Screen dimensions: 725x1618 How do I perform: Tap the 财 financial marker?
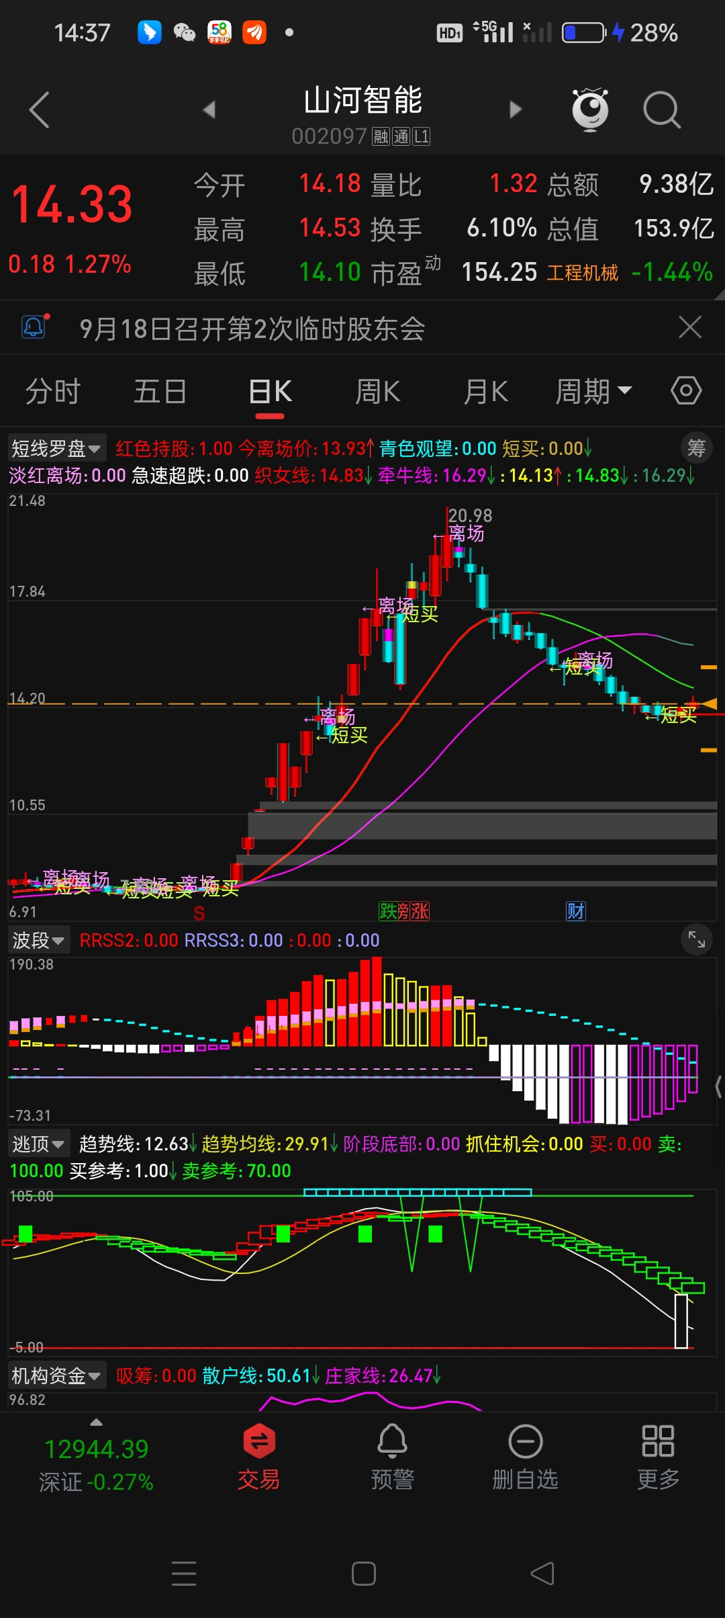(x=576, y=911)
